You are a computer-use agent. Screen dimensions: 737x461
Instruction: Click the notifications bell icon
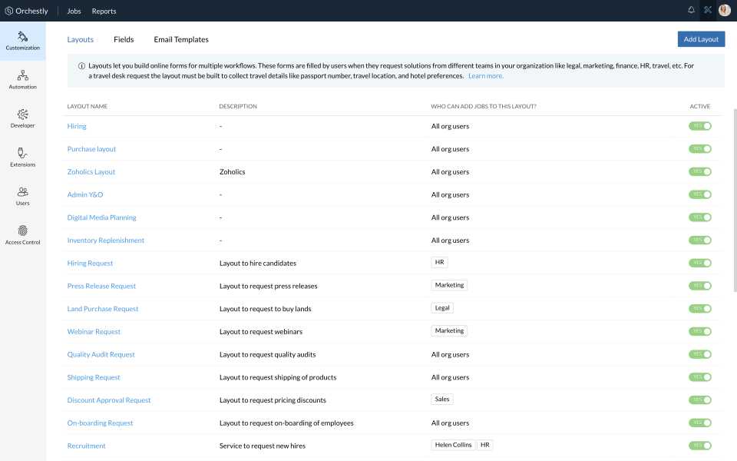pos(691,11)
